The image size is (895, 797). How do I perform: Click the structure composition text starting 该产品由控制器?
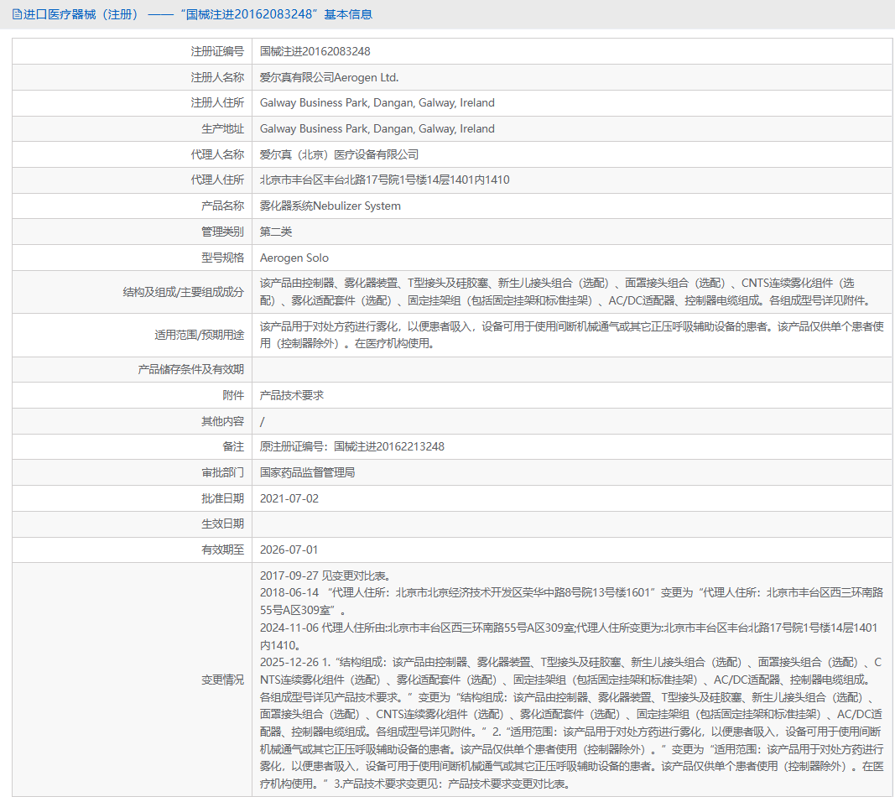(x=565, y=292)
